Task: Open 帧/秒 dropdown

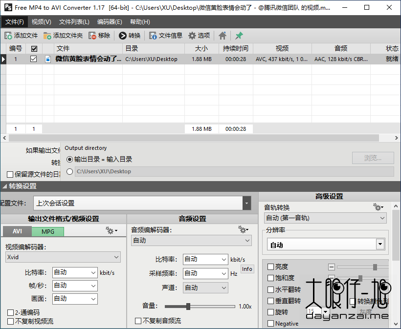Action: coord(75,286)
